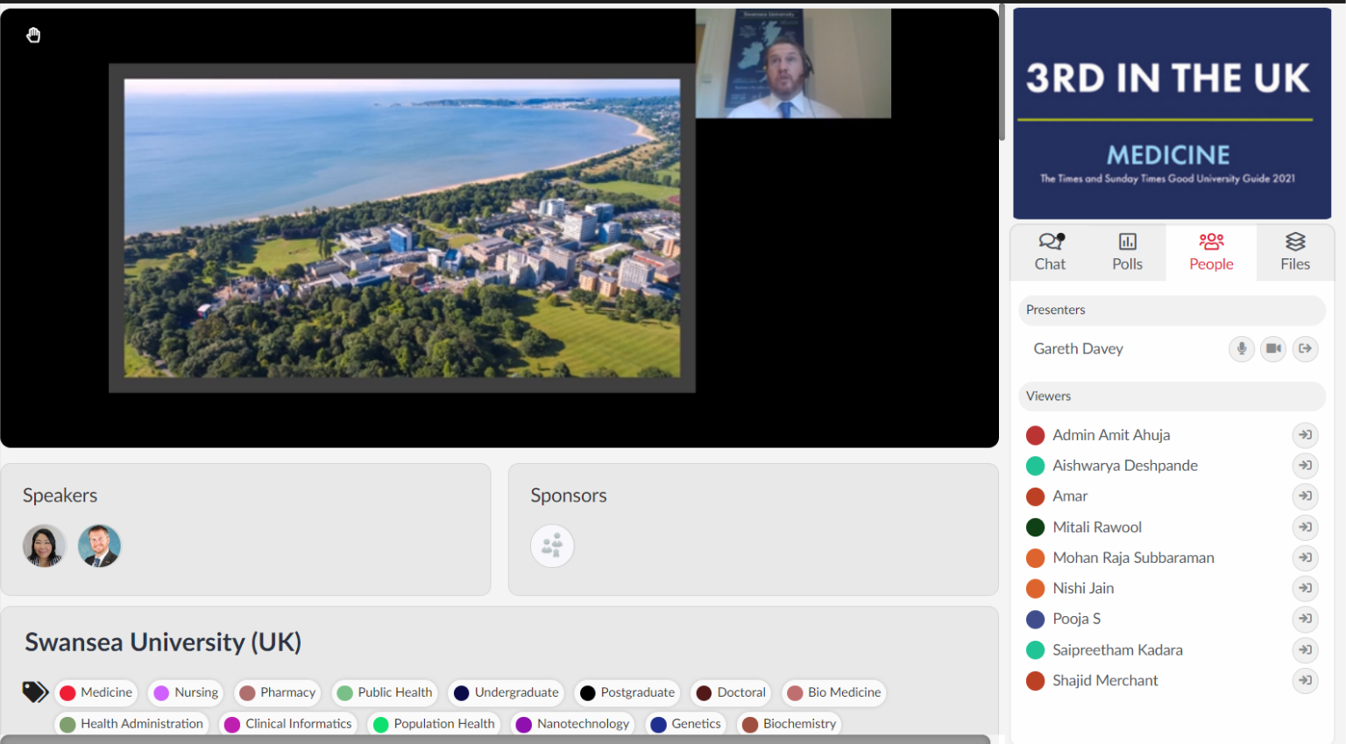Click the arrow icon beside Shajid Merchant

tap(1306, 680)
